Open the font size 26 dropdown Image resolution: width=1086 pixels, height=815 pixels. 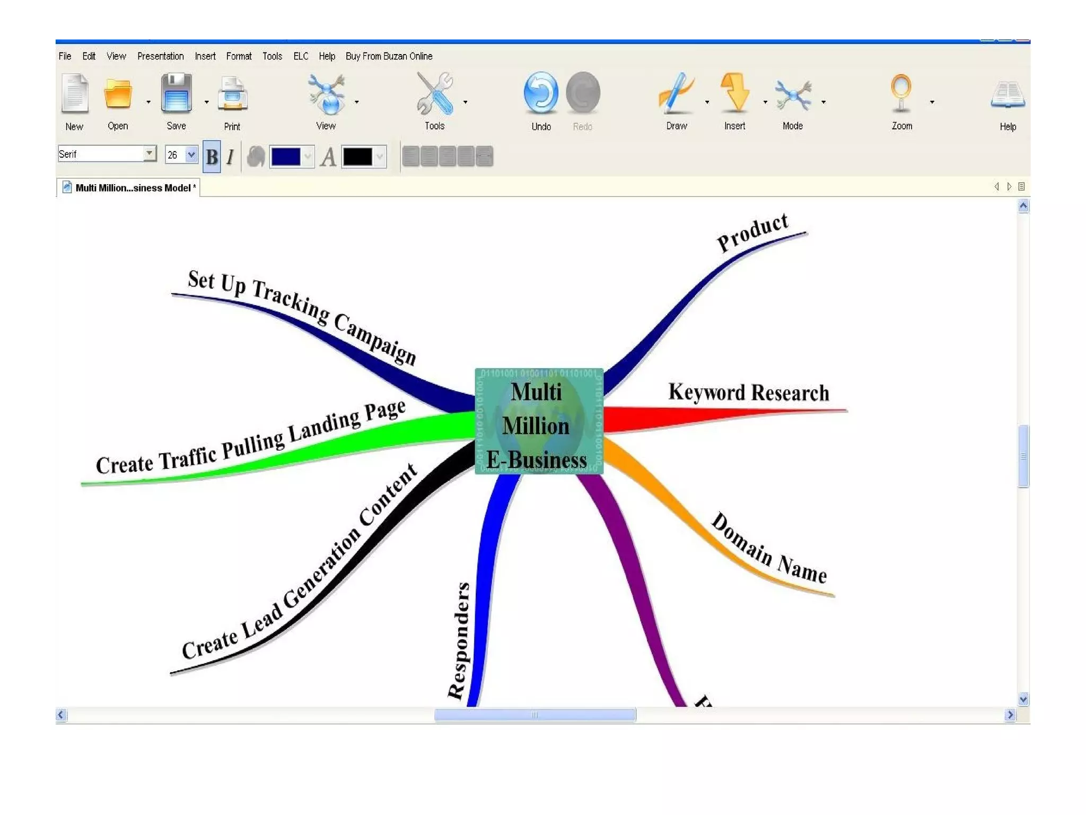click(x=191, y=154)
